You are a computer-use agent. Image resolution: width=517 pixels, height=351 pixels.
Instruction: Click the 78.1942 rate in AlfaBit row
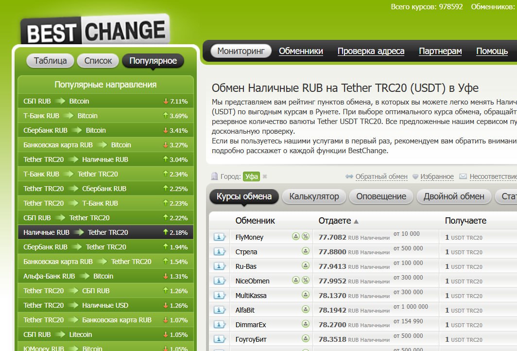[332, 310]
